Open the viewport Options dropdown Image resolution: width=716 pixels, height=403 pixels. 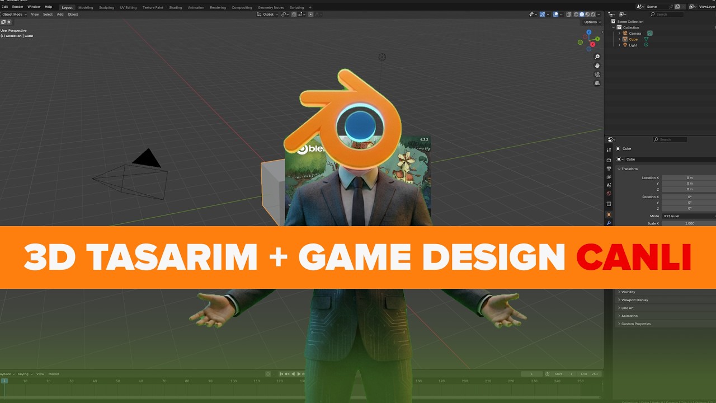[x=592, y=22]
